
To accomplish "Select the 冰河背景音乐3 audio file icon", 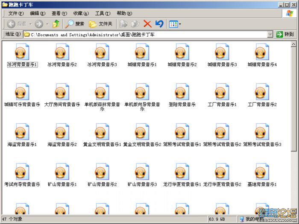I will point(102,52).
